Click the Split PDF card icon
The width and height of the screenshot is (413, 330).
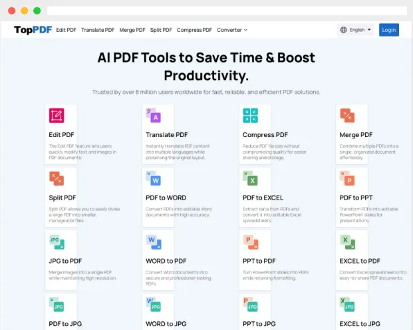(57, 178)
